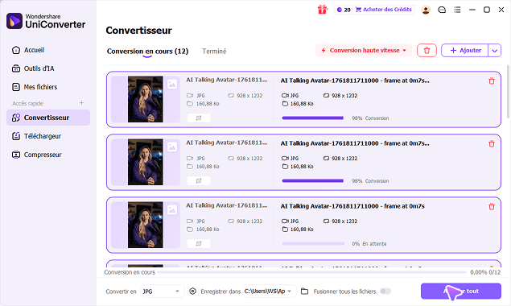Click Acheter des Crédits link
Viewport: 511px width, 306px height.
tap(384, 10)
